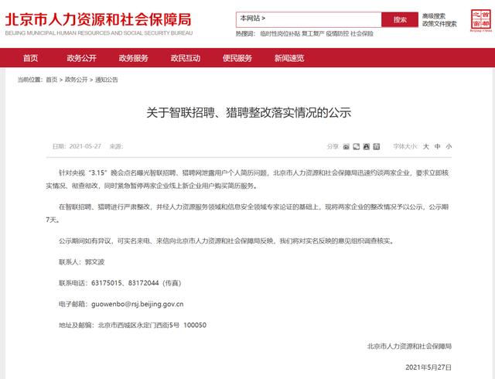
Task: Click the address 北京市西城区永定门西街5号
Action: tap(138, 325)
